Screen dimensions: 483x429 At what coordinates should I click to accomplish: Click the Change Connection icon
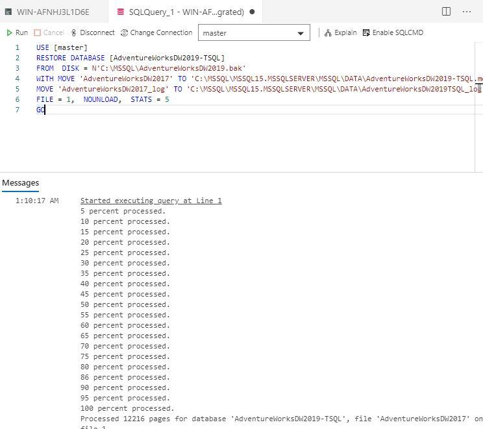click(x=124, y=32)
